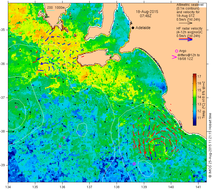This screenshot has height=190, width=212.
Task: Click the longitude axis label 136
Action: click(x=62, y=187)
